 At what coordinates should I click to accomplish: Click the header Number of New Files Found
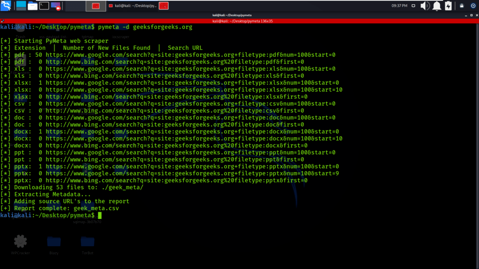[x=107, y=48]
